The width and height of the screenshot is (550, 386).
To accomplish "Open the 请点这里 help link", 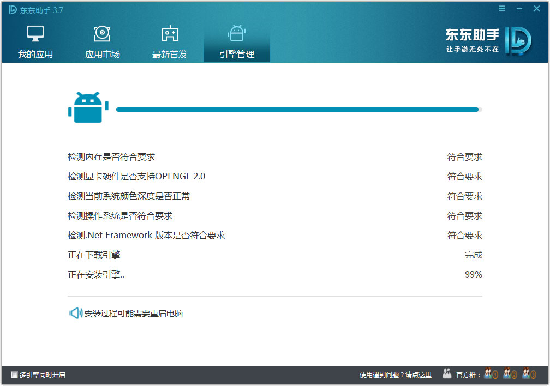I will tap(419, 375).
